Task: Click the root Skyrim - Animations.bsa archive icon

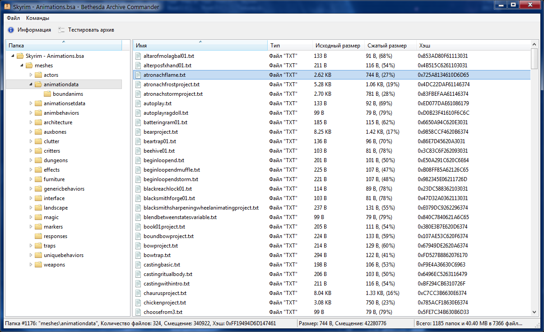Action: point(20,56)
